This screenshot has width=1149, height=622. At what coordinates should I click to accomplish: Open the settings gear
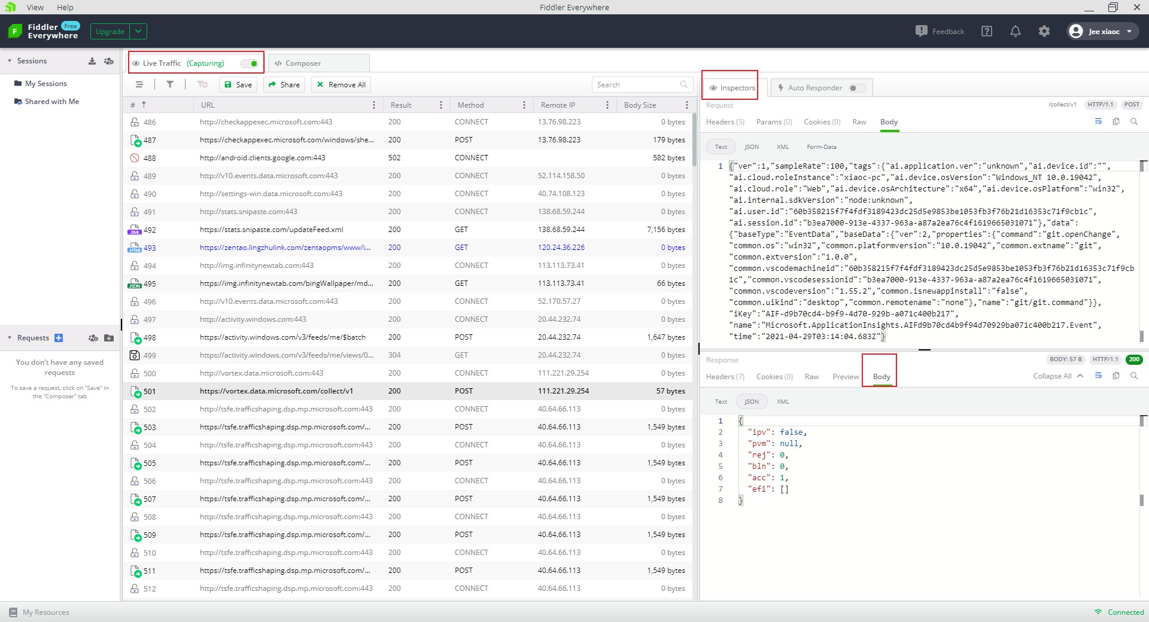coord(1044,31)
